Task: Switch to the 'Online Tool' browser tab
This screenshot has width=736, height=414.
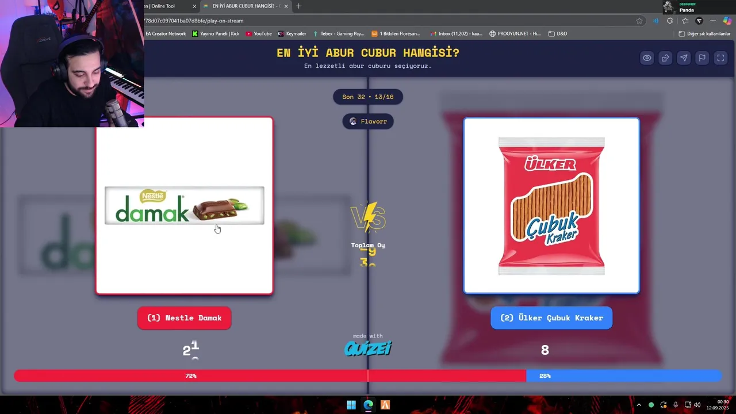Action: (167, 6)
